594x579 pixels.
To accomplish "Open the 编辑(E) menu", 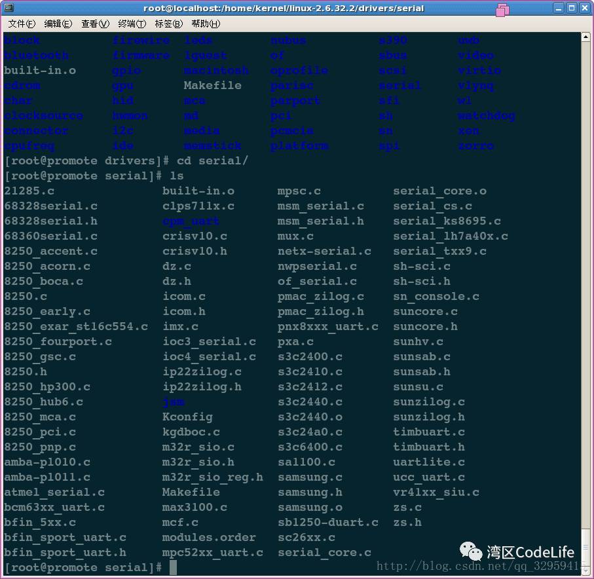I will tap(58, 24).
